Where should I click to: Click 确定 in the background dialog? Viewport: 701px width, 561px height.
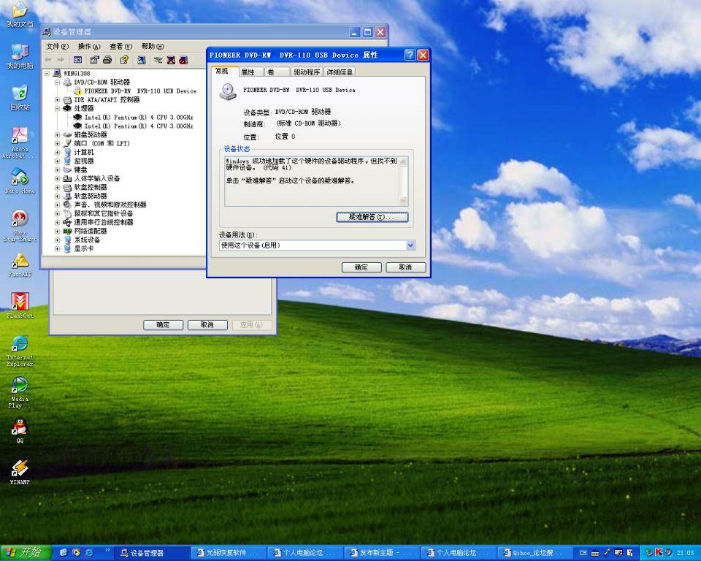tap(163, 325)
